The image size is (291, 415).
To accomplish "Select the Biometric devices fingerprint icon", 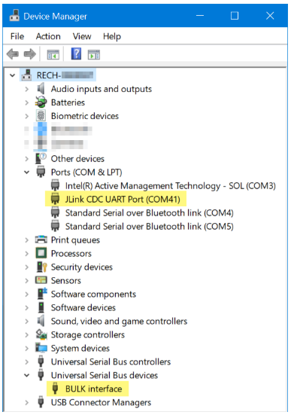I will click(x=41, y=116).
